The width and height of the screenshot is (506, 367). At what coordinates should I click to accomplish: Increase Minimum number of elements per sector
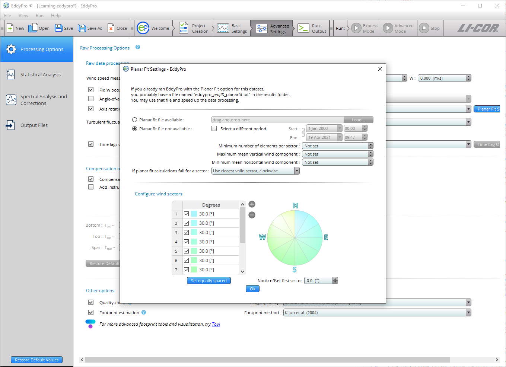point(370,144)
